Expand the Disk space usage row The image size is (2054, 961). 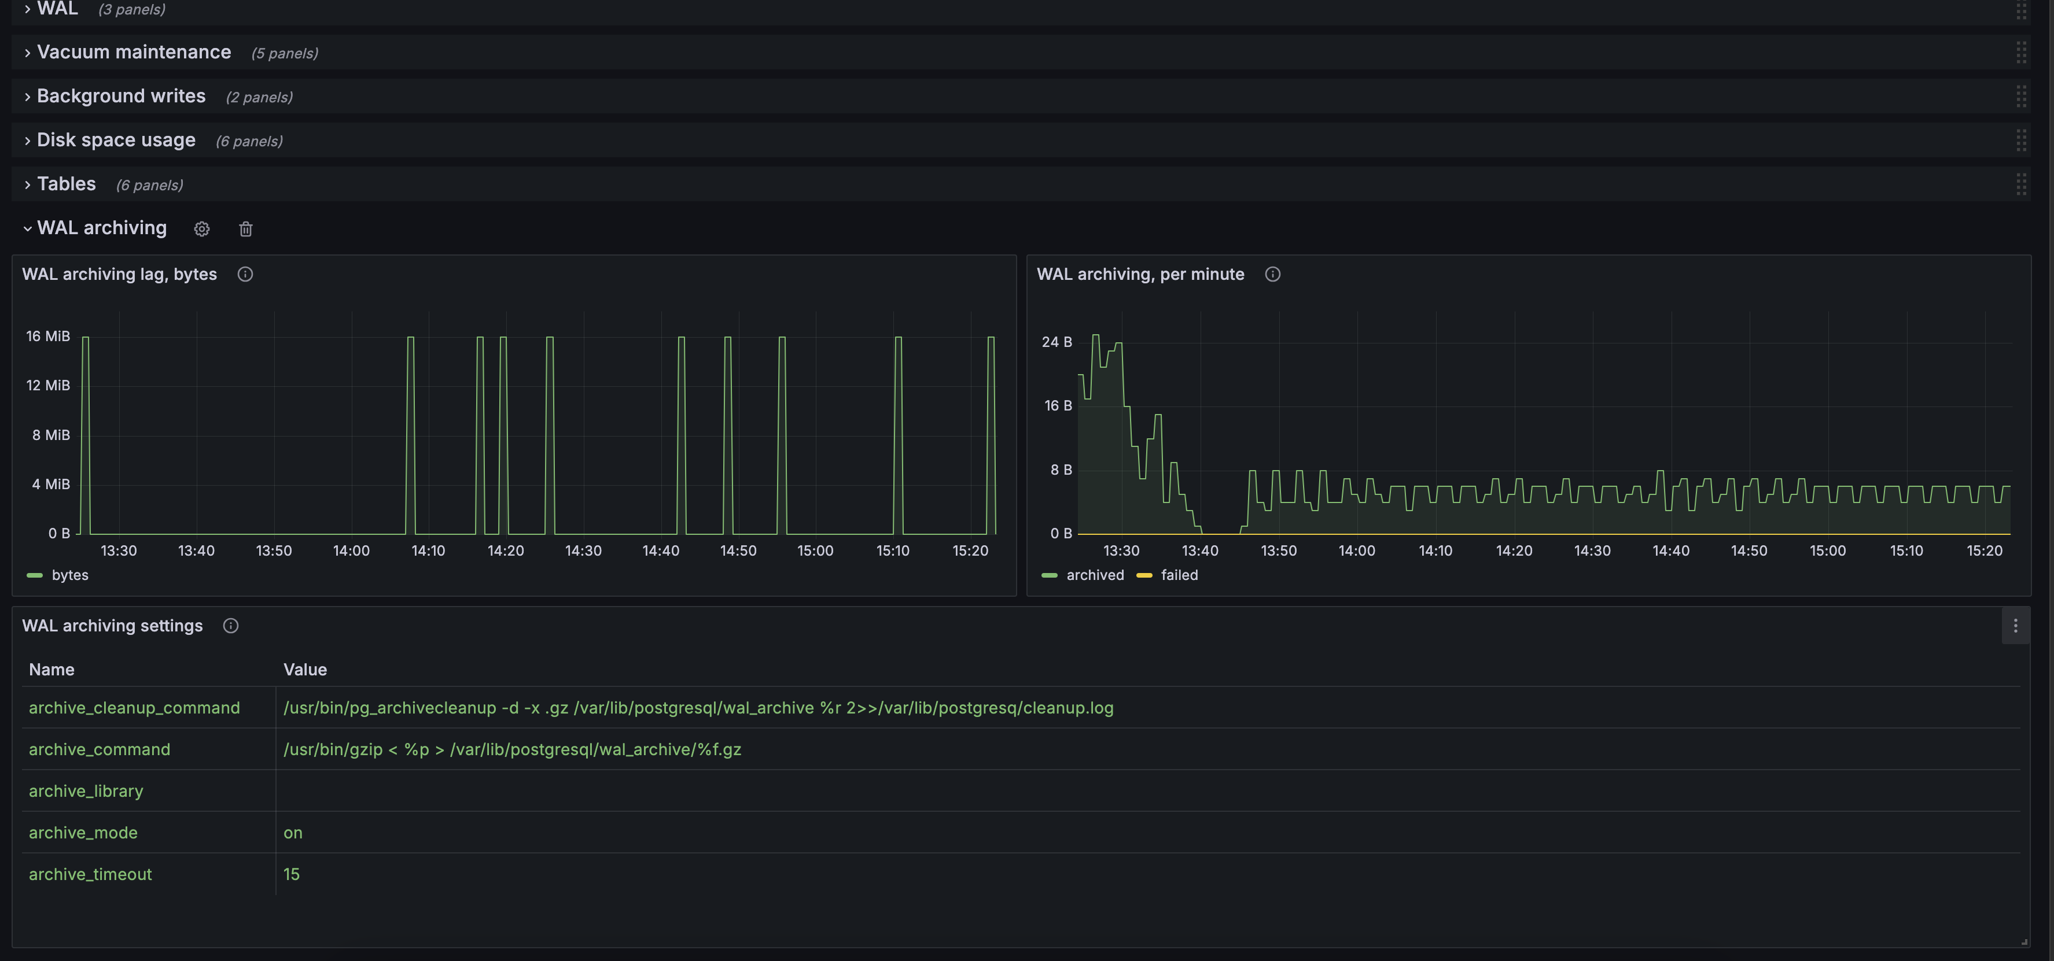click(x=116, y=141)
